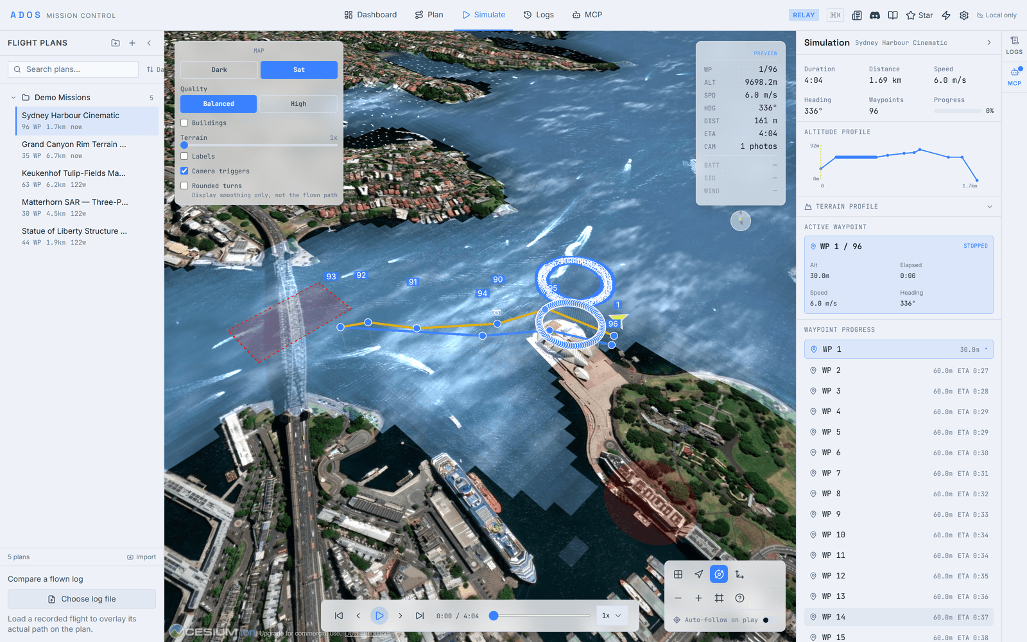
Task: Collapse the Flight Plans sidebar
Action: click(149, 43)
